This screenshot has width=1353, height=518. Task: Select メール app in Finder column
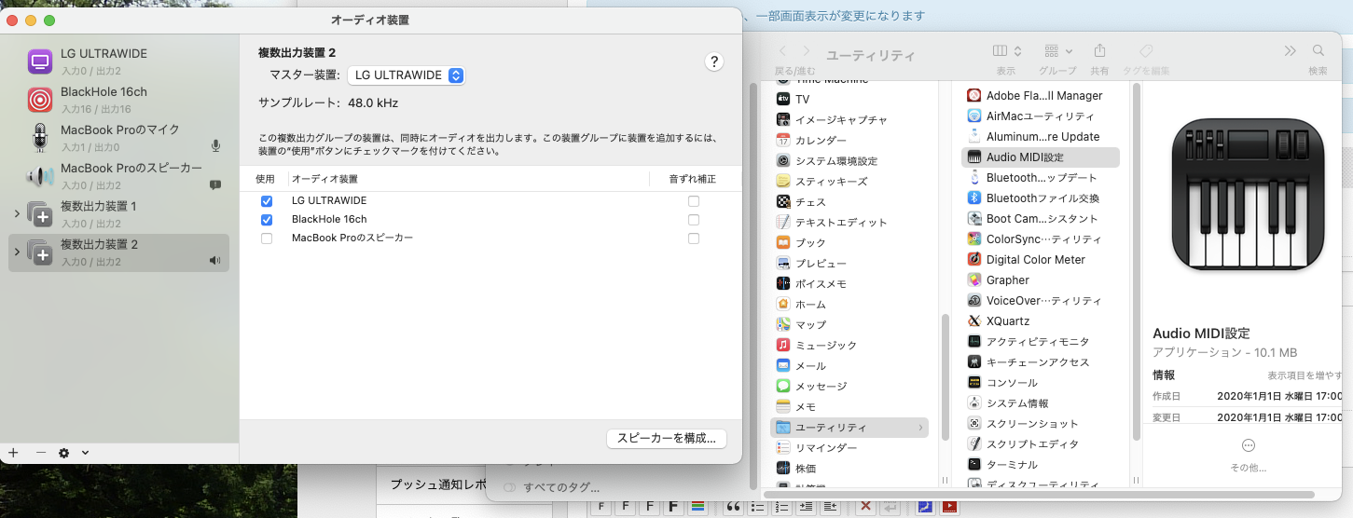pos(849,366)
